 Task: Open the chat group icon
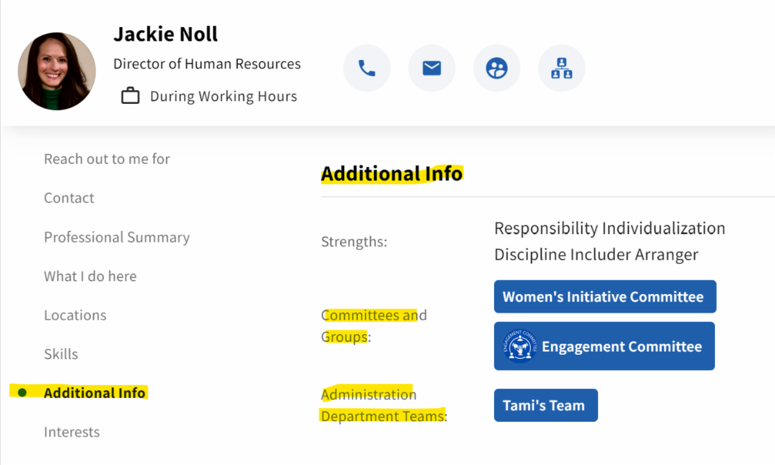[497, 68]
